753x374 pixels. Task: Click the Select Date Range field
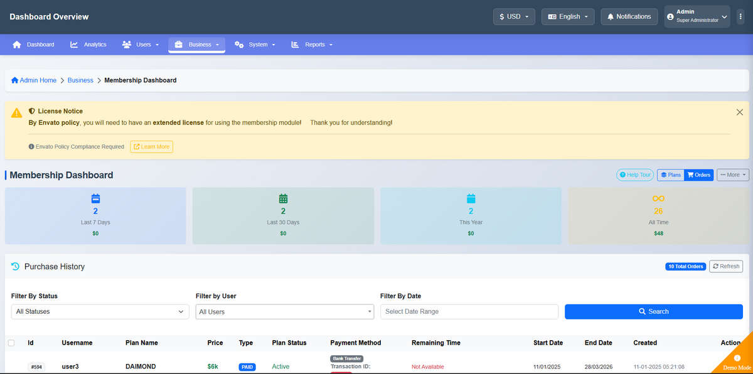pyautogui.click(x=469, y=312)
